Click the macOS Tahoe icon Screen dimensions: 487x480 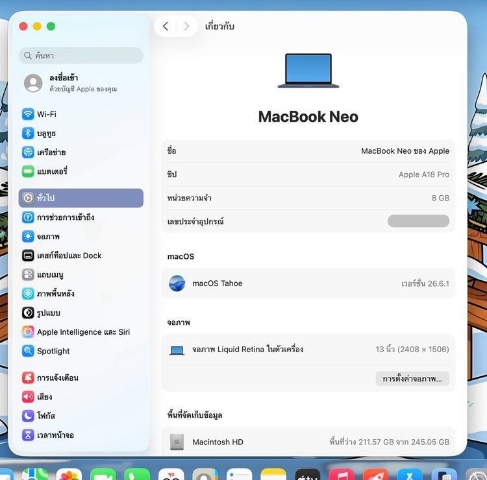(177, 283)
